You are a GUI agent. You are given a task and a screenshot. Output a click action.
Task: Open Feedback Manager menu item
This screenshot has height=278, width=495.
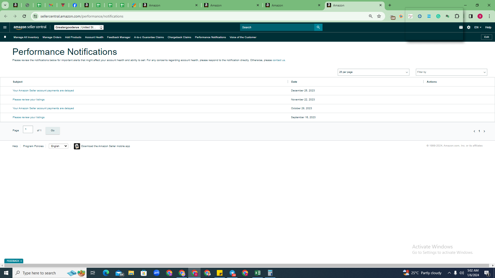(x=119, y=37)
